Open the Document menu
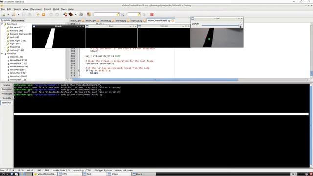 click(x=36, y=9)
